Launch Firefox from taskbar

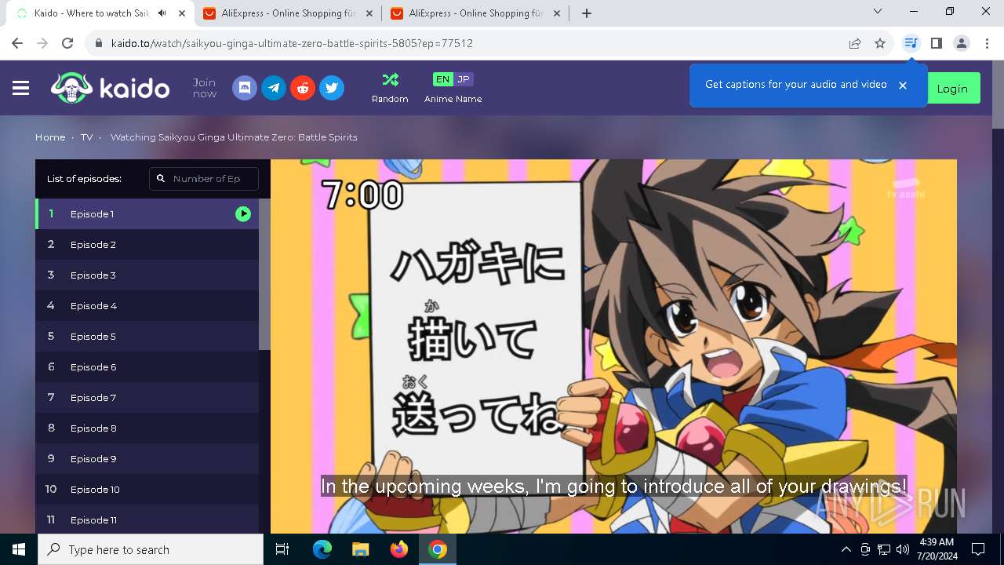pyautogui.click(x=398, y=549)
